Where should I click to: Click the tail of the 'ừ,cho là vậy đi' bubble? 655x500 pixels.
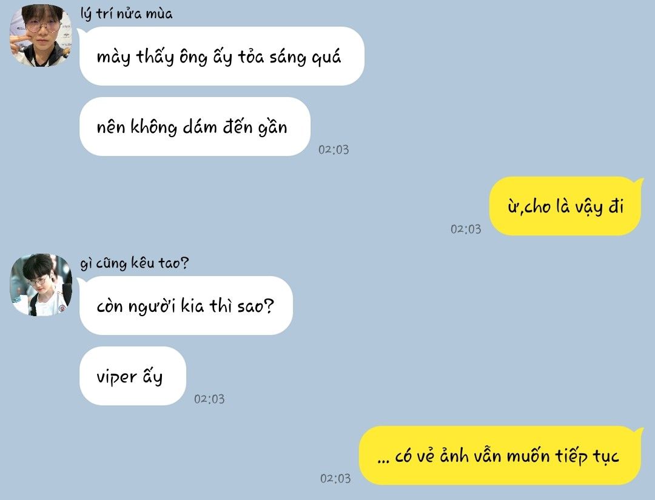click(638, 181)
